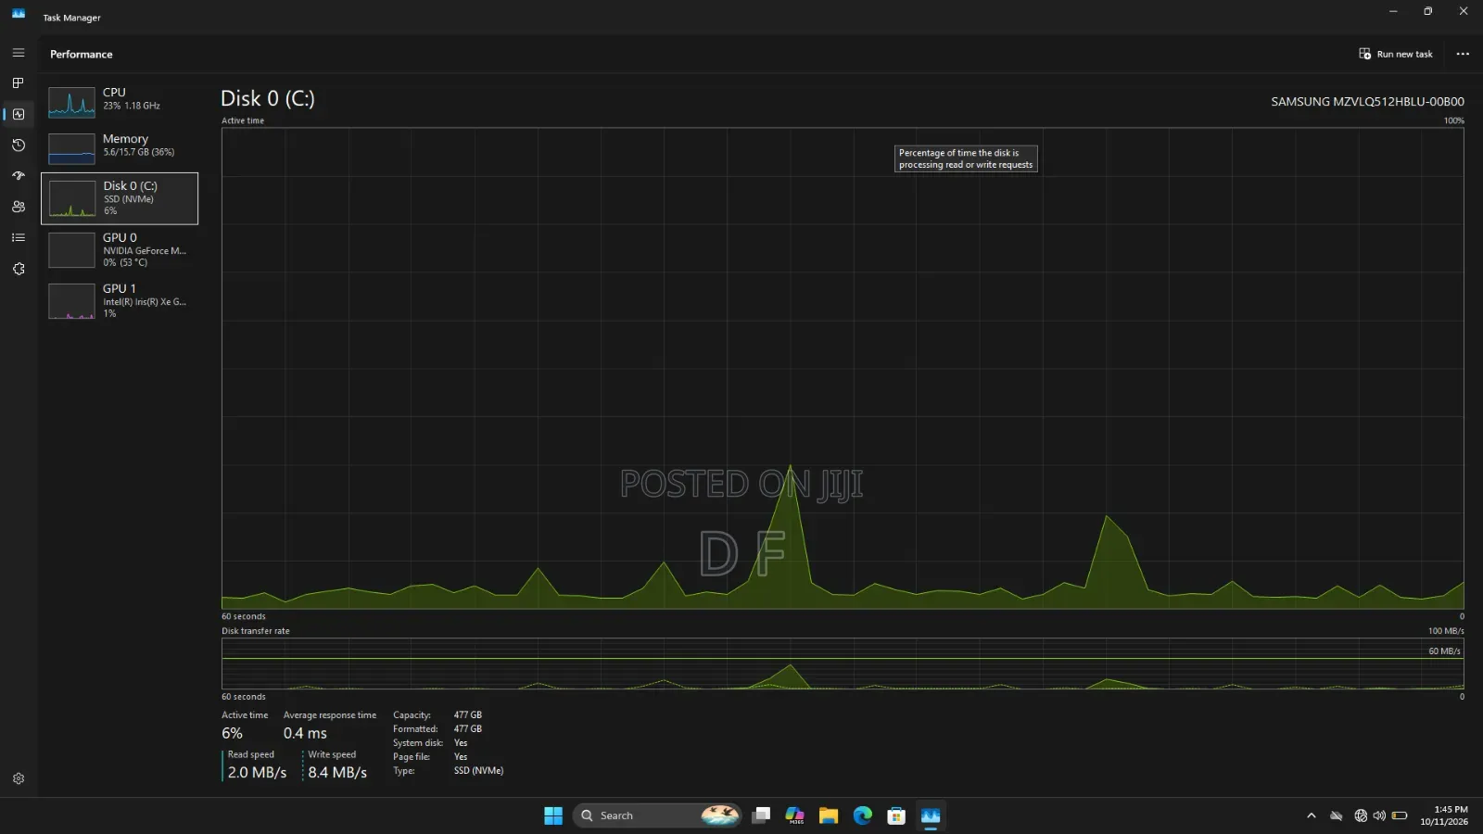Open the three-dot more options menu

click(1463, 54)
